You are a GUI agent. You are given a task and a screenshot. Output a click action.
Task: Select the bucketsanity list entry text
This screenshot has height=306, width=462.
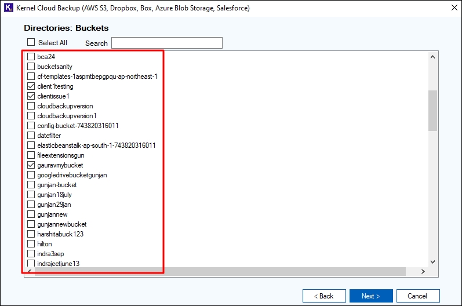55,67
